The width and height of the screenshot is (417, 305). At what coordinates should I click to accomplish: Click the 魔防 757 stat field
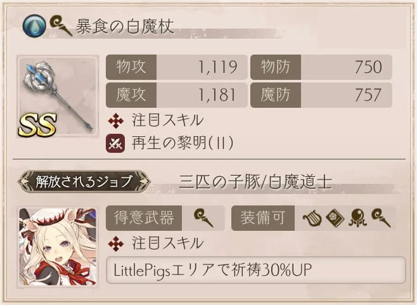coord(321,95)
